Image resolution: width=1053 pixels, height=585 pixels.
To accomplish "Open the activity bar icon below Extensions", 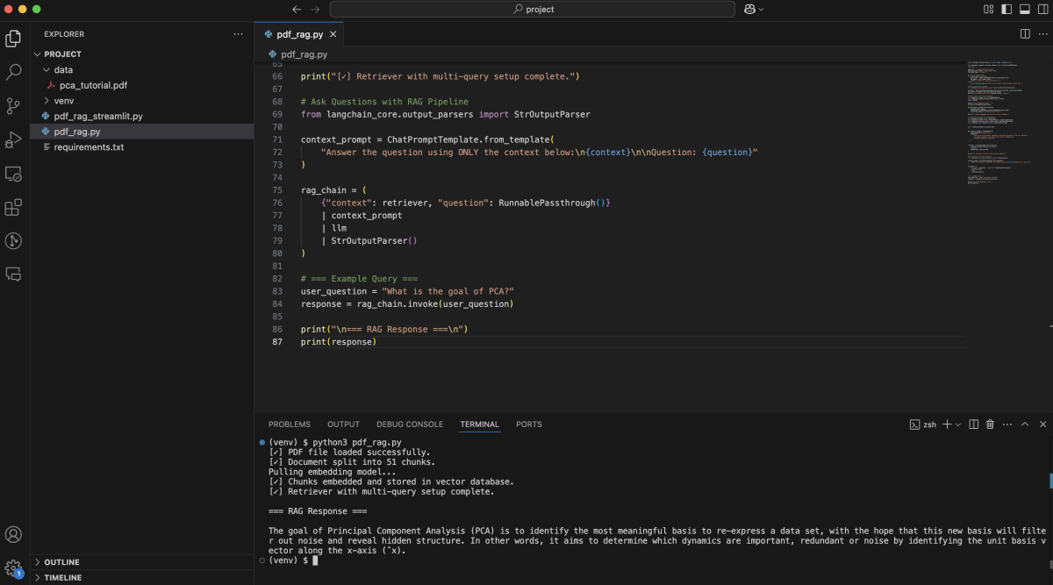I will point(13,241).
